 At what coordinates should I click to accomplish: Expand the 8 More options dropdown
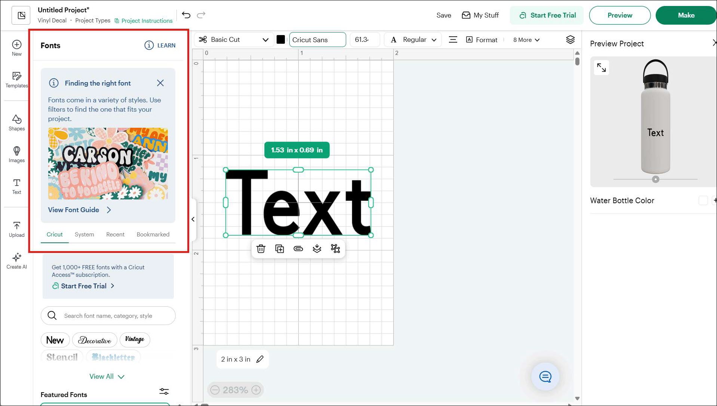526,40
